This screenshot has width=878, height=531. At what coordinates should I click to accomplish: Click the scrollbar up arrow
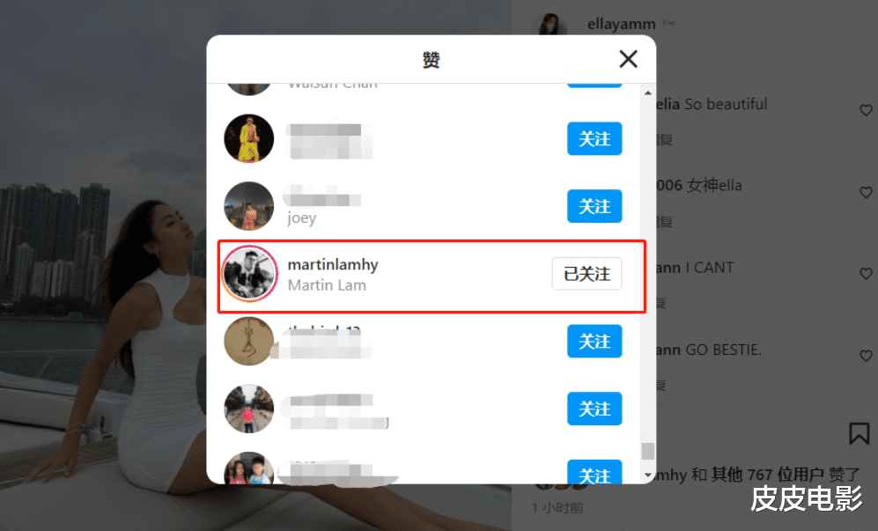[x=648, y=93]
